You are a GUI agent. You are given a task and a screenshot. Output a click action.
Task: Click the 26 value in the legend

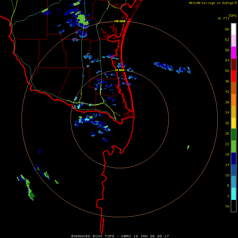pos(227,134)
